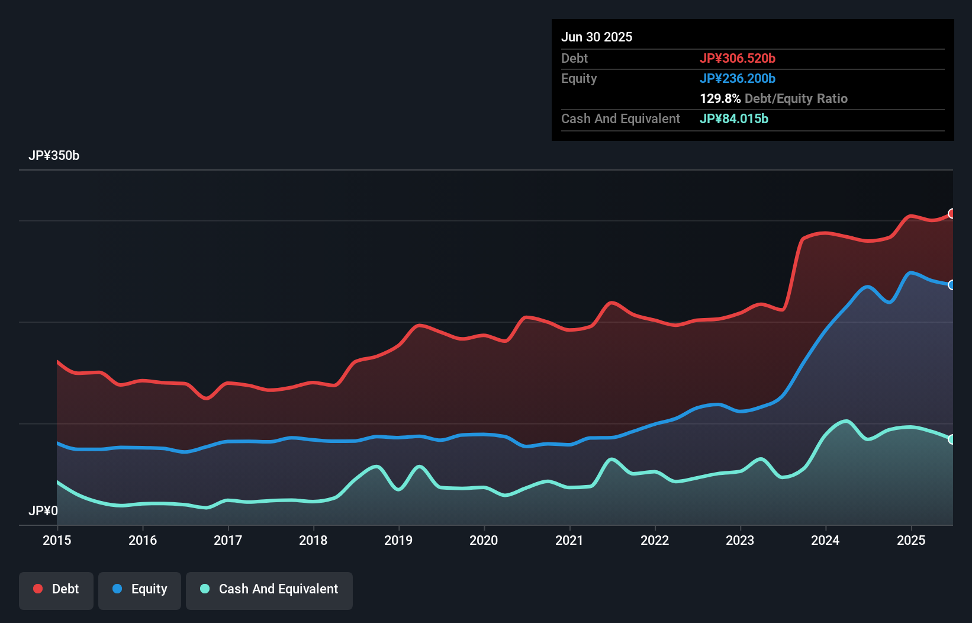Select the 2015 x-axis label
This screenshot has height=623, width=972.
(57, 540)
